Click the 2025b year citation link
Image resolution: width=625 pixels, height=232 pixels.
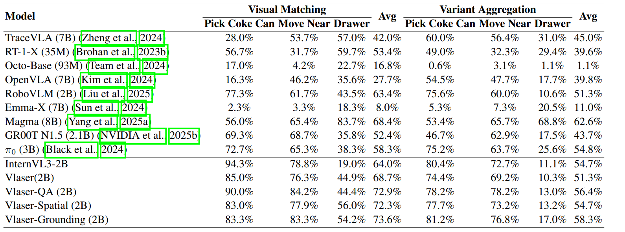click(184, 136)
